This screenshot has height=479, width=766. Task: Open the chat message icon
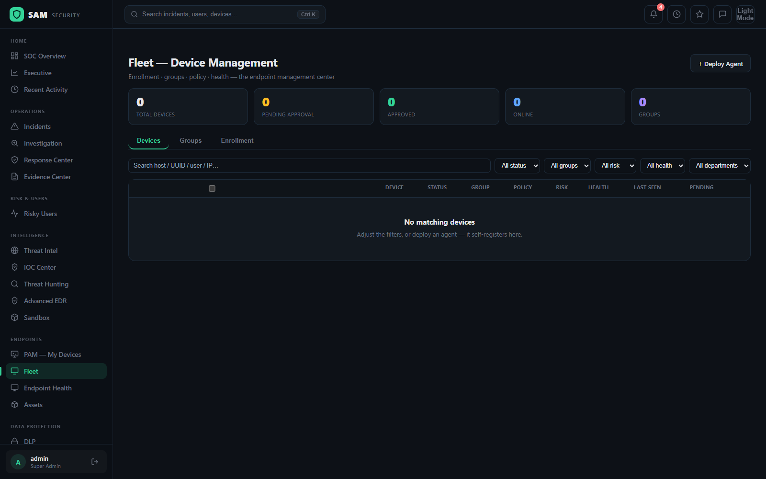click(722, 14)
